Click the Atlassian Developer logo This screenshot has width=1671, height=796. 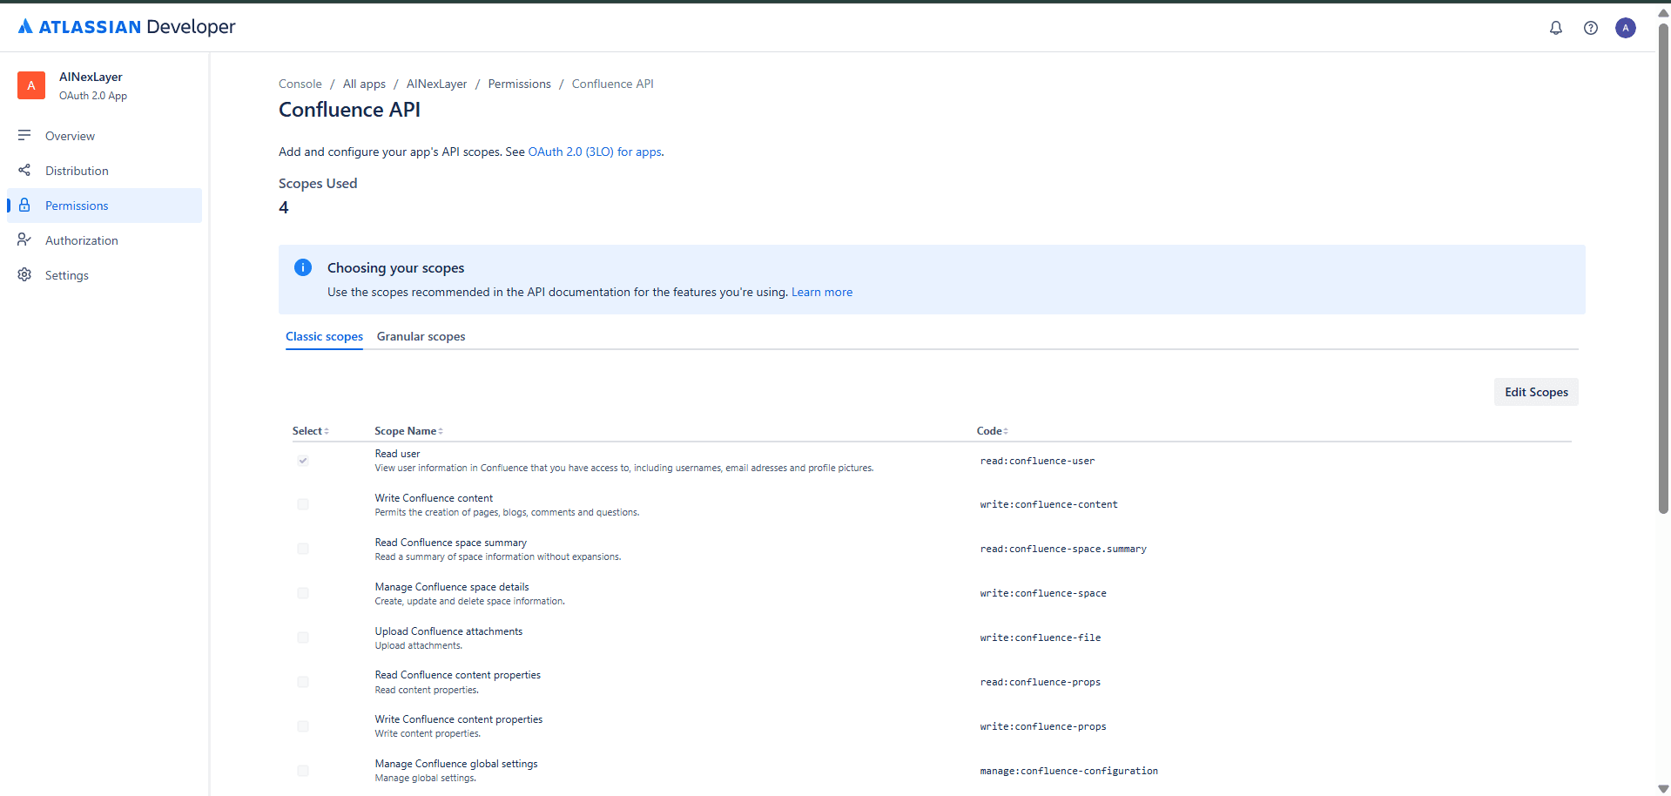125,26
